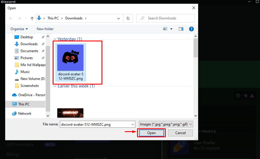The height and width of the screenshot is (159, 260).
Task: Select the discord-avatar-512-WMSZC.png thumbnail
Action: point(70,58)
